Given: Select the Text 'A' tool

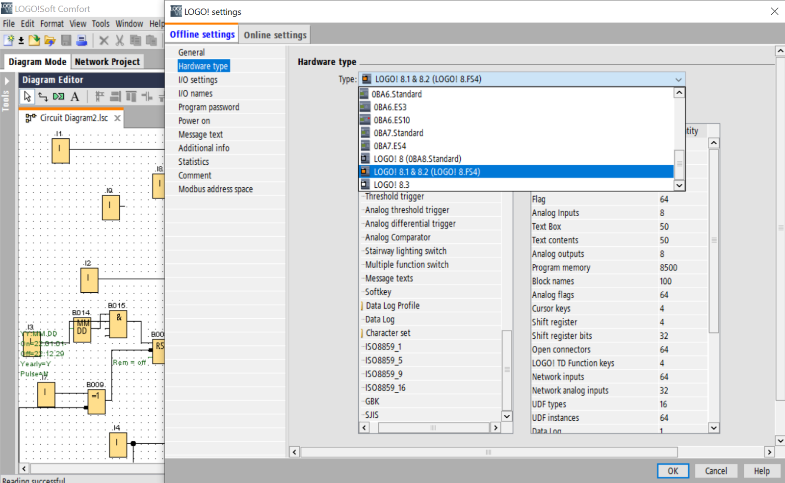Looking at the screenshot, I should (75, 97).
